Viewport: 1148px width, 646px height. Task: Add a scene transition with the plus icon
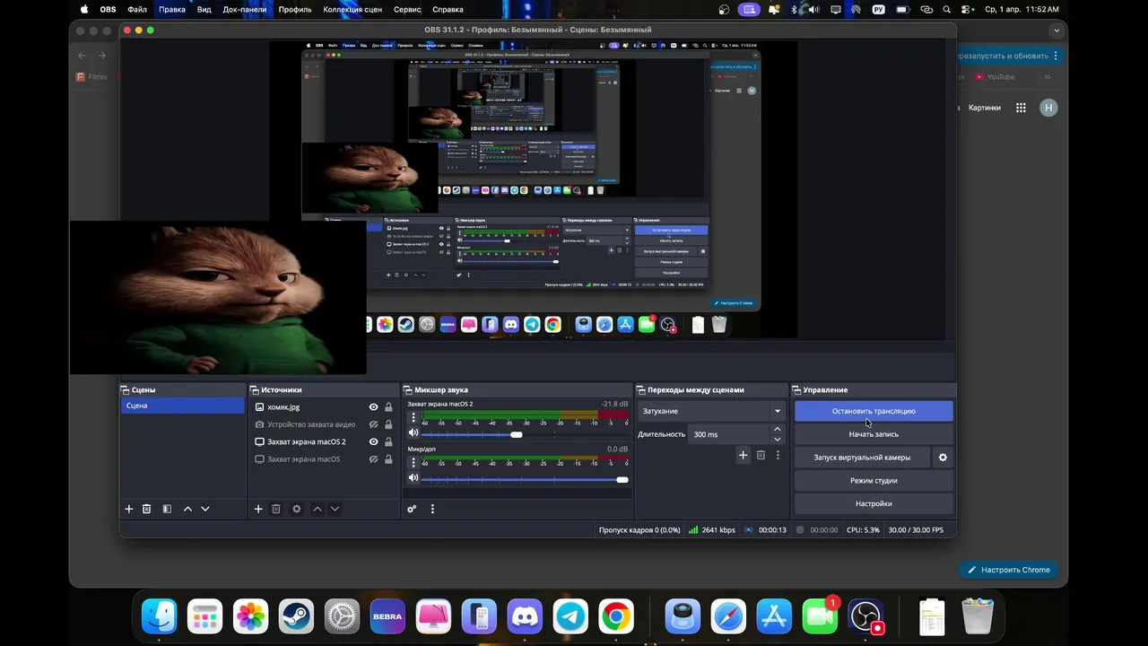(743, 456)
